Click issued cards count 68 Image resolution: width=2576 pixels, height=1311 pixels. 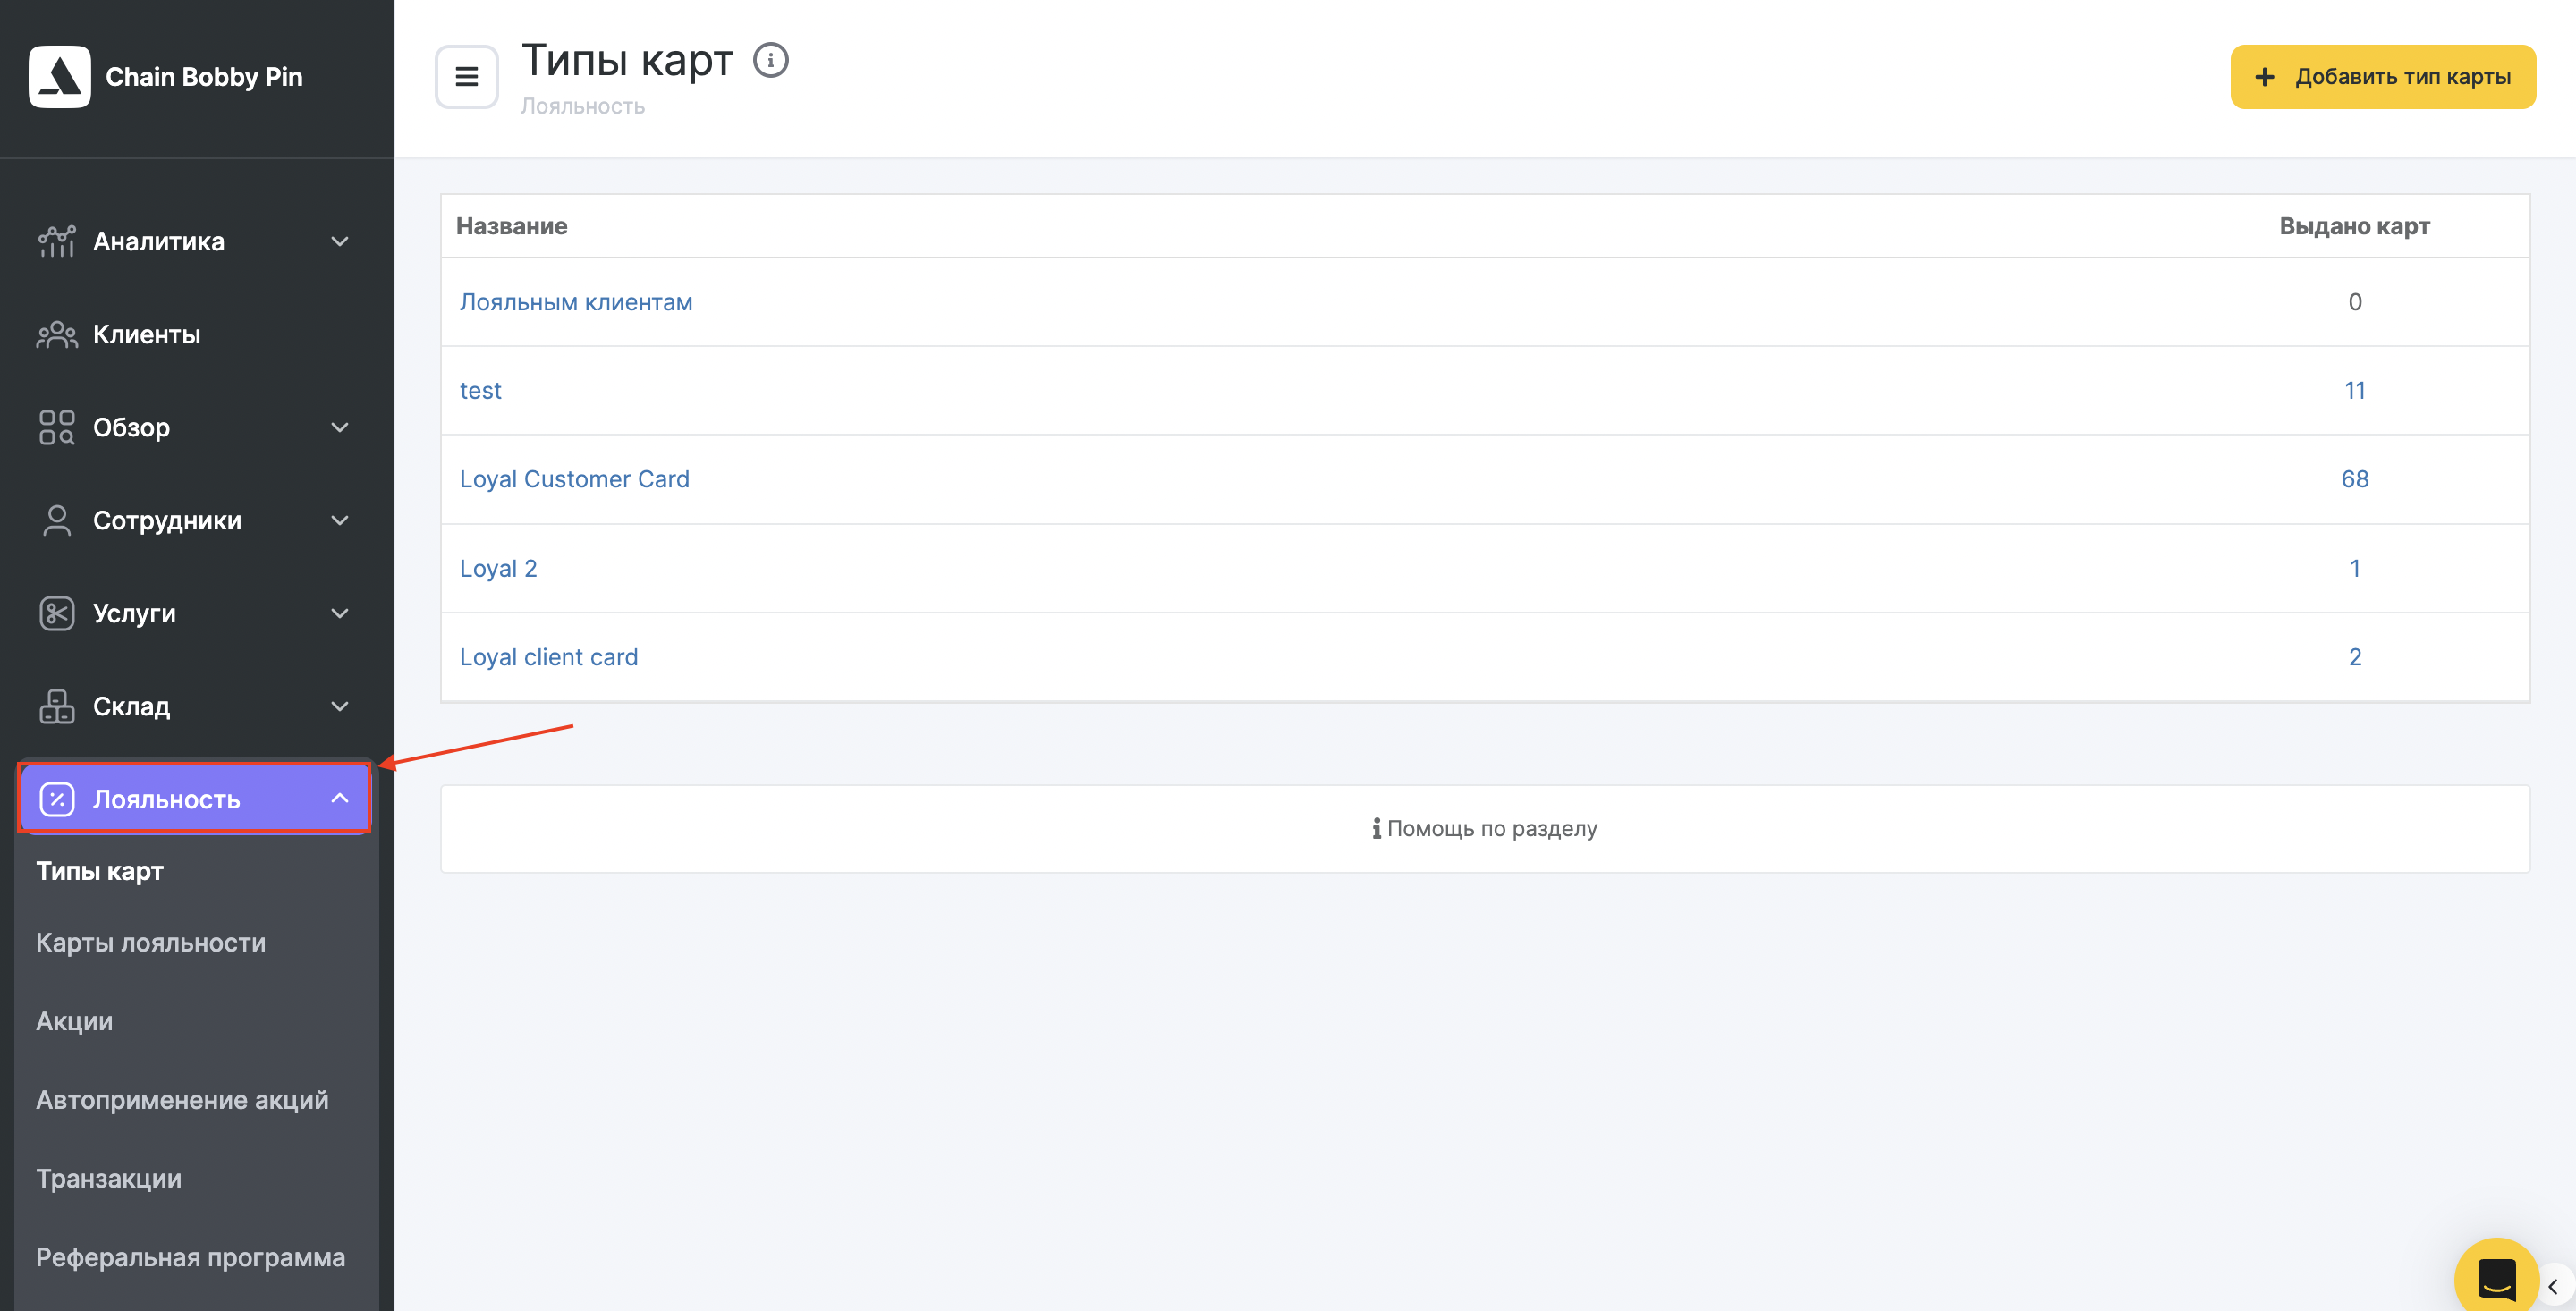point(2354,479)
